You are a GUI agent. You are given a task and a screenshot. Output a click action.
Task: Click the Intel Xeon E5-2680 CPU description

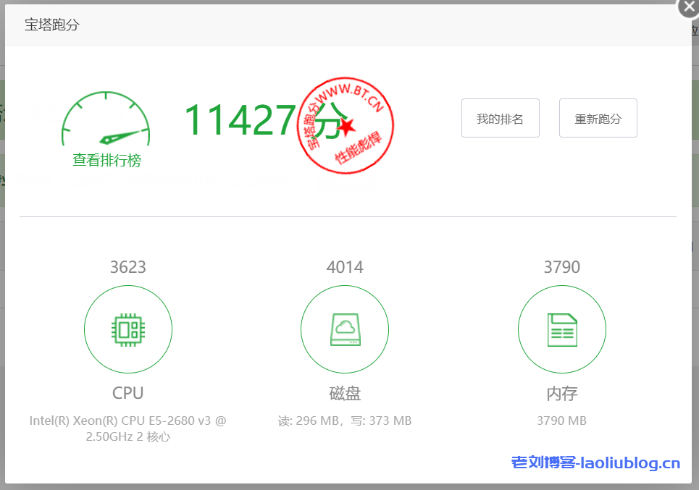(128, 428)
